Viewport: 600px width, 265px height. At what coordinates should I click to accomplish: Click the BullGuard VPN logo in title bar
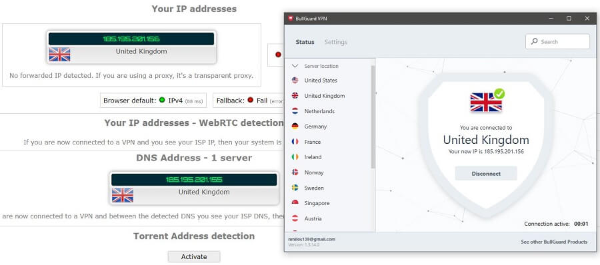point(291,19)
